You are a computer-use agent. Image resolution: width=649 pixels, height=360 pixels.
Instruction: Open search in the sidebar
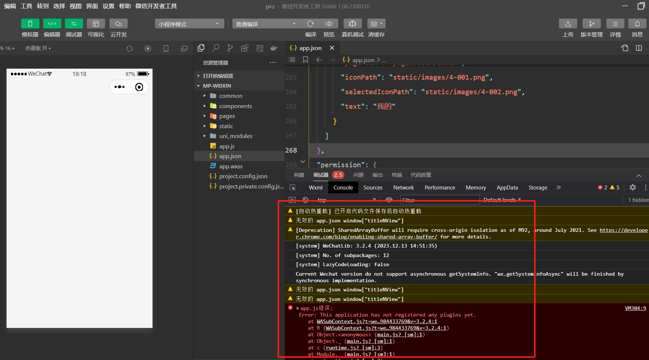[x=216, y=48]
